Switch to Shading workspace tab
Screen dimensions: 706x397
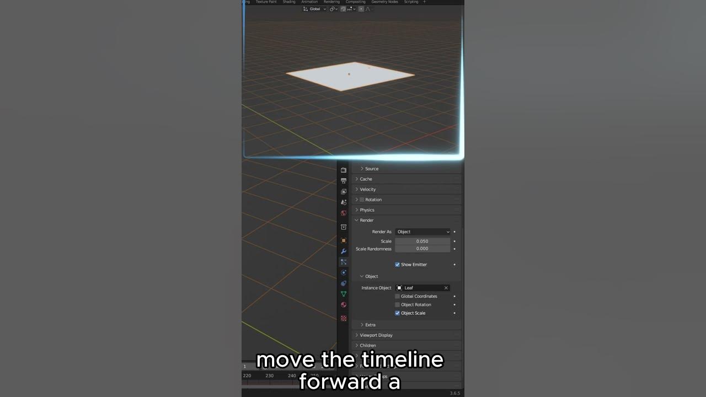tap(289, 2)
